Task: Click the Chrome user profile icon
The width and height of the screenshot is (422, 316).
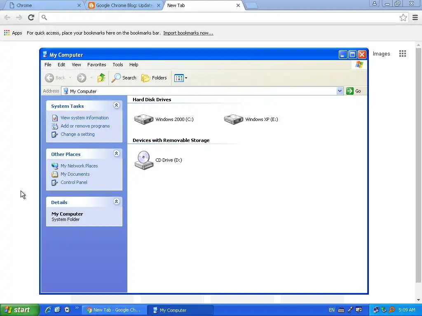Action: pos(374,3)
